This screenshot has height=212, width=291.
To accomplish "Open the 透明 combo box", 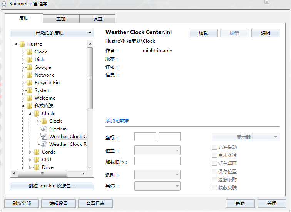I will [x=157, y=175].
